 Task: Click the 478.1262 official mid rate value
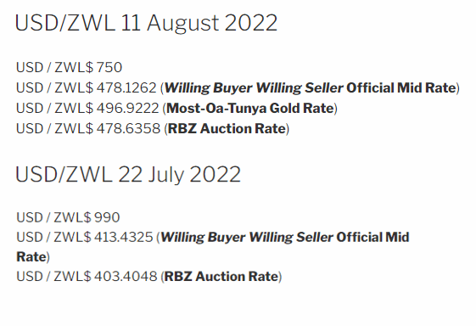126,87
